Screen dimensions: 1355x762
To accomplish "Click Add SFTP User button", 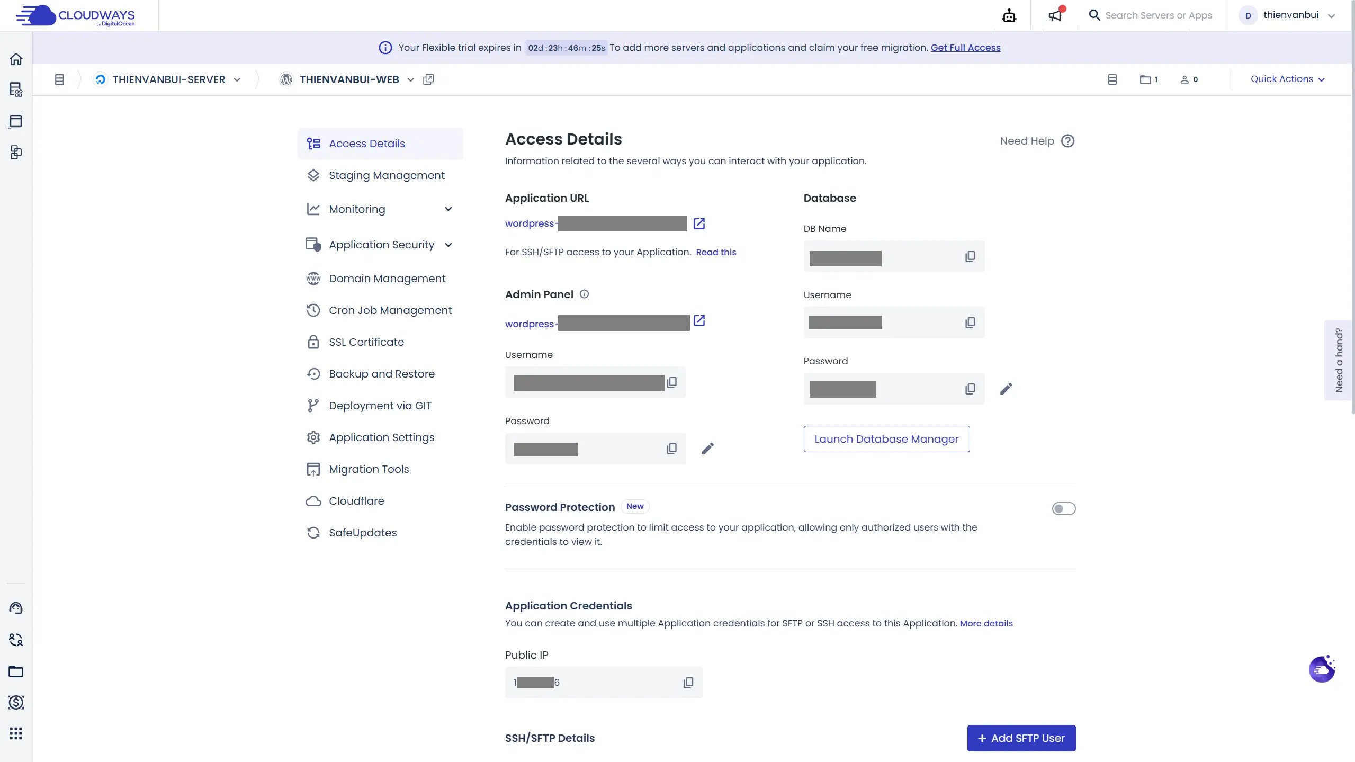I will (x=1021, y=738).
